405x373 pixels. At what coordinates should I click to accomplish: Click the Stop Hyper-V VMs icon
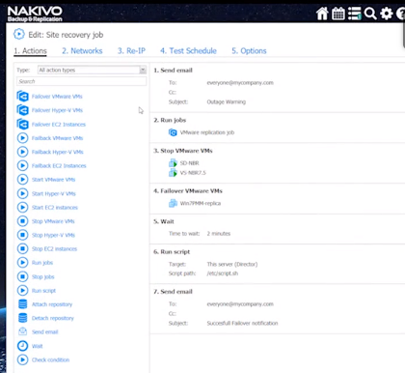22,235
